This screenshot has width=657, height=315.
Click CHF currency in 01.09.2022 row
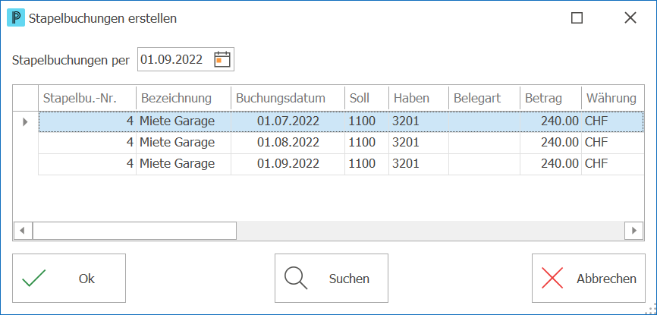(x=596, y=164)
